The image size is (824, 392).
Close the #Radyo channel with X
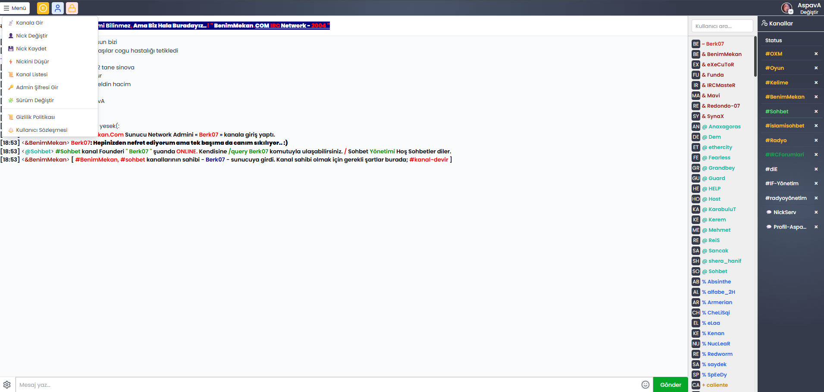816,140
